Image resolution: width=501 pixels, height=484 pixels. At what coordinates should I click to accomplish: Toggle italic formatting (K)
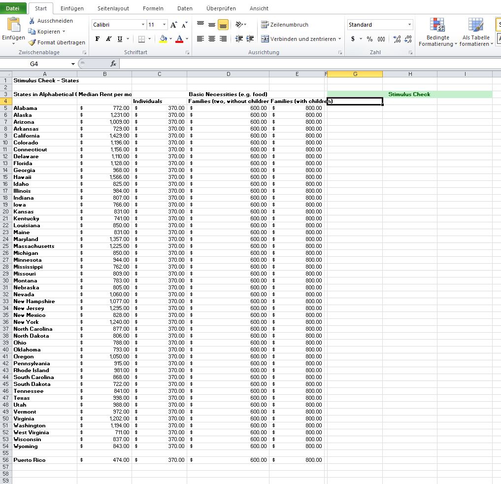[x=108, y=39]
